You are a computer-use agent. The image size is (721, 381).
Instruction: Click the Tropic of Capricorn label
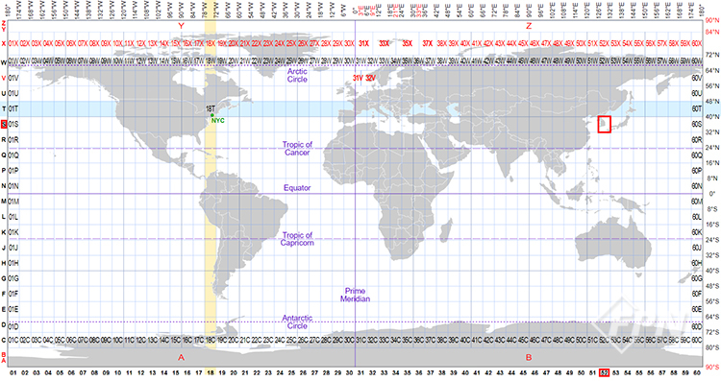pyautogui.click(x=297, y=239)
